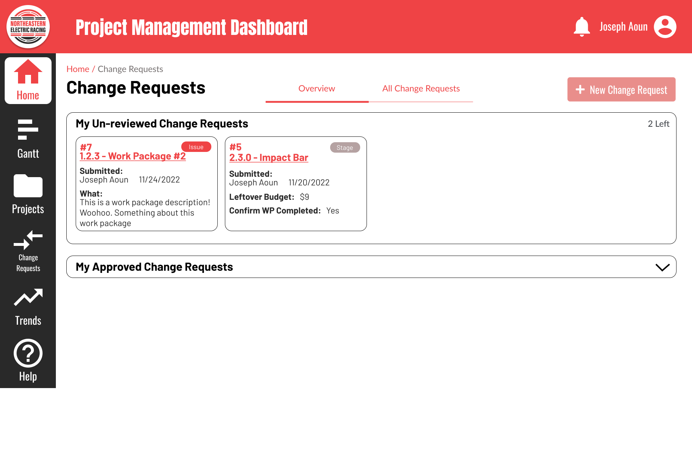The height and width of the screenshot is (459, 692).
Task: Navigate Home via the breadcrumb link
Action: [77, 69]
